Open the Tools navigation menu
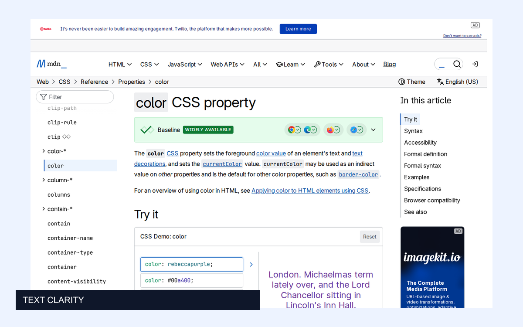 tap(329, 65)
